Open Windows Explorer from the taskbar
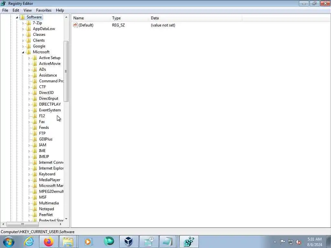Viewport: 331px width, 248px height. point(68,242)
